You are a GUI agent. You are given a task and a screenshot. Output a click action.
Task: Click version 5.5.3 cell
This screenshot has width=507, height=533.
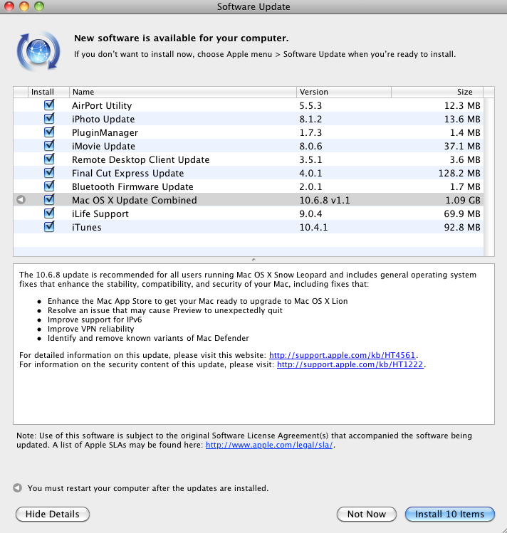[x=310, y=105]
